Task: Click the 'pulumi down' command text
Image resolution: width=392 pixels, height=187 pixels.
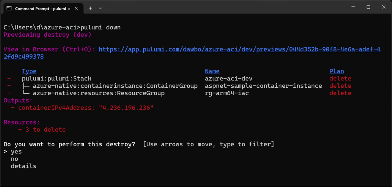Action: tap(100, 28)
